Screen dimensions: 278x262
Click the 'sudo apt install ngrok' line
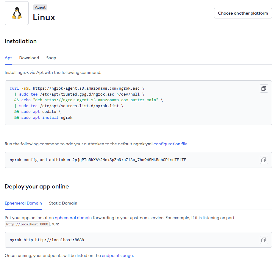click(43, 117)
